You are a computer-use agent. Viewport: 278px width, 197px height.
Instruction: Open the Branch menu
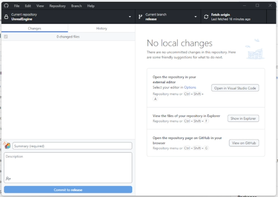[76, 6]
